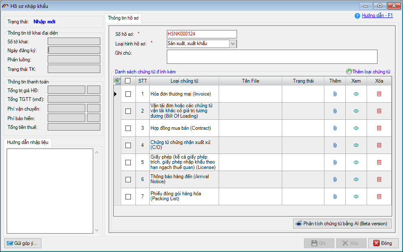This screenshot has width=403, height=252.
Task: Delete the Packing List document row
Action: pos(379,197)
